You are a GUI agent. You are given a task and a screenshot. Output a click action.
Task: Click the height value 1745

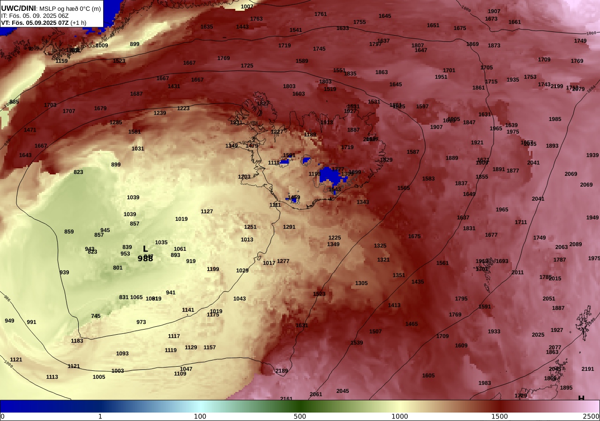tap(319, 49)
